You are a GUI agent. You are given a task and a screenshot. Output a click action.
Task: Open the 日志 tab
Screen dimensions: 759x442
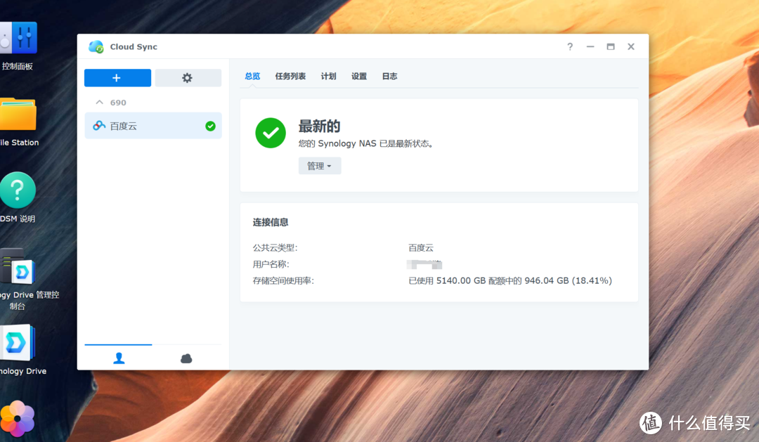[389, 76]
